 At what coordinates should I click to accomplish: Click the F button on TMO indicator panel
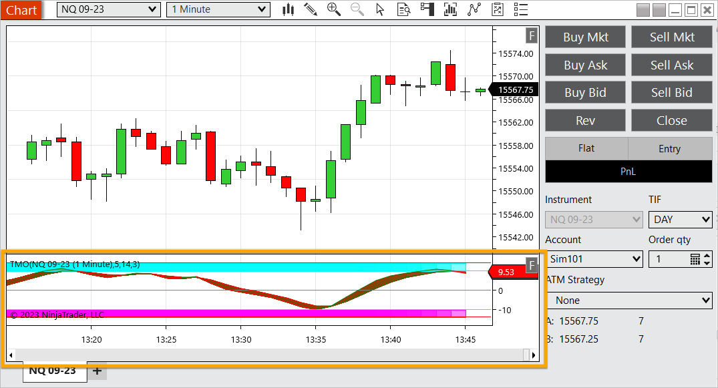(x=532, y=264)
